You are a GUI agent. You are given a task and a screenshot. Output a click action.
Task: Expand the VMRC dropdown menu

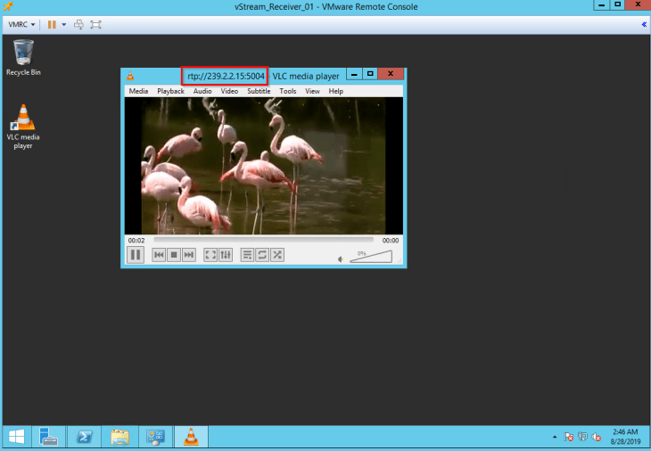[22, 24]
